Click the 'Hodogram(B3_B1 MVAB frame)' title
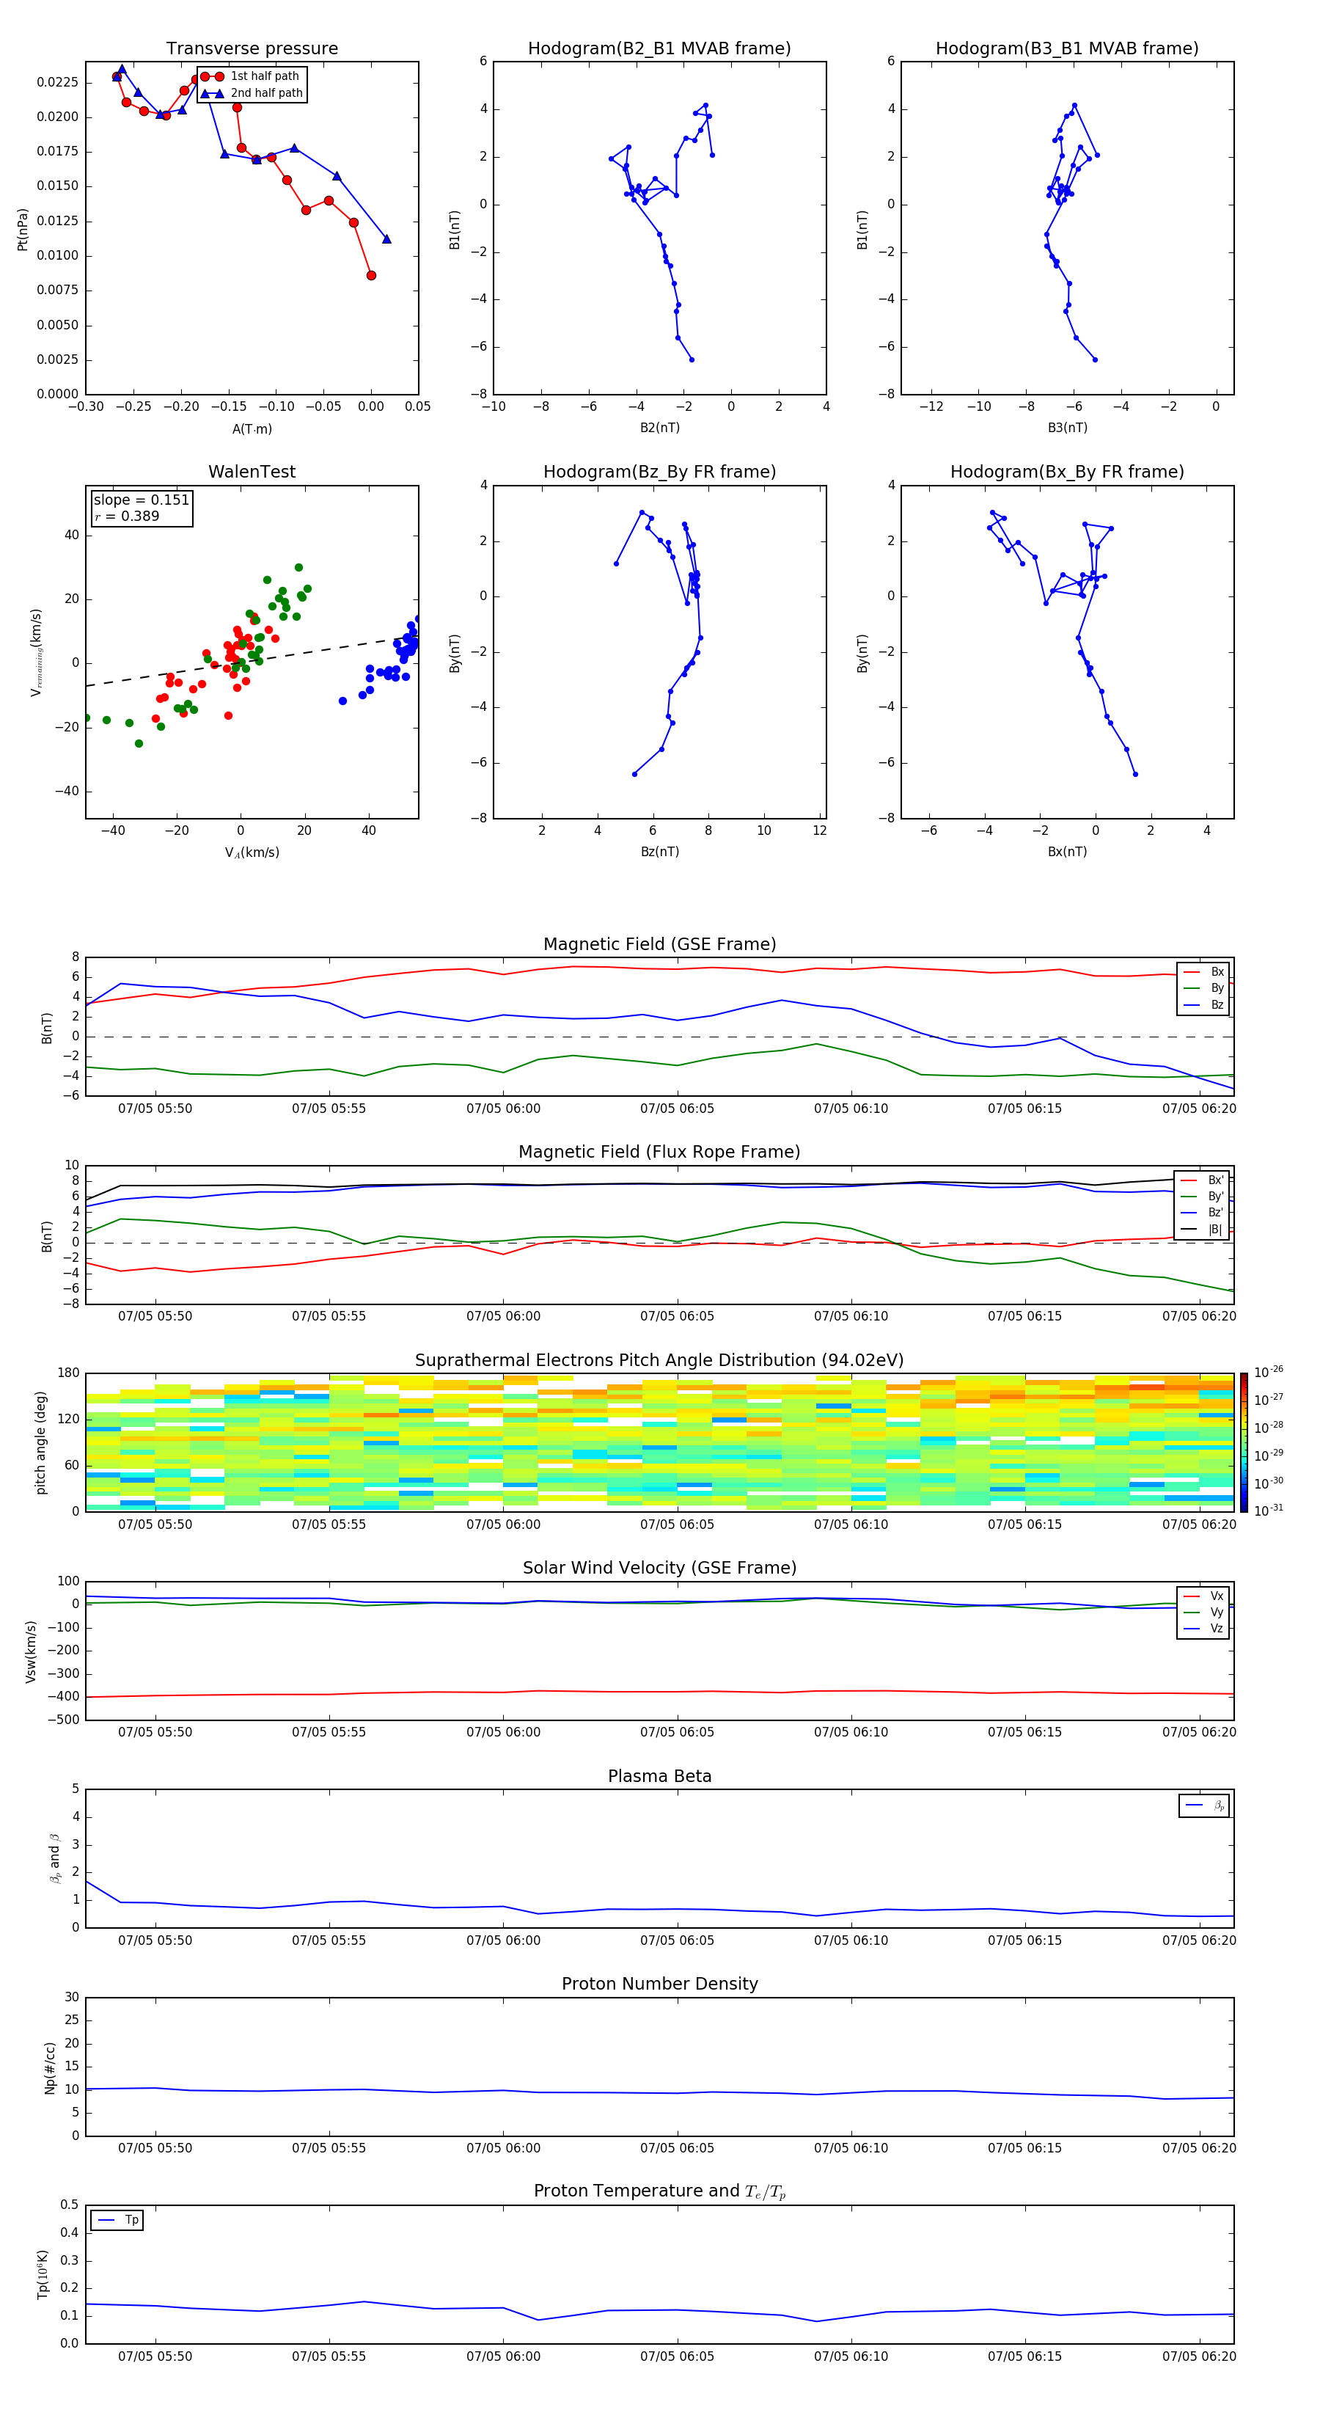Screen dimensions: 1320x2421 1067,49
